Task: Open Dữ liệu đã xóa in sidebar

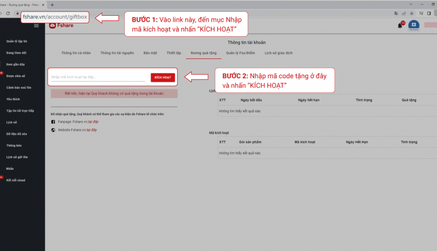Action: pyautogui.click(x=16, y=134)
